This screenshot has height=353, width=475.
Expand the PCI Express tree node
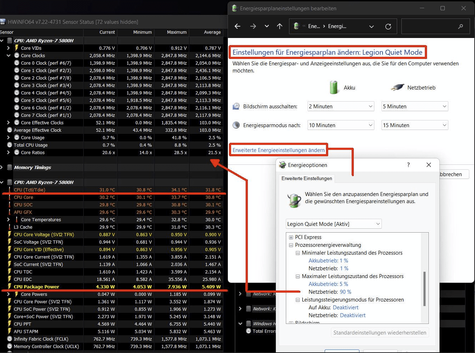click(x=291, y=237)
